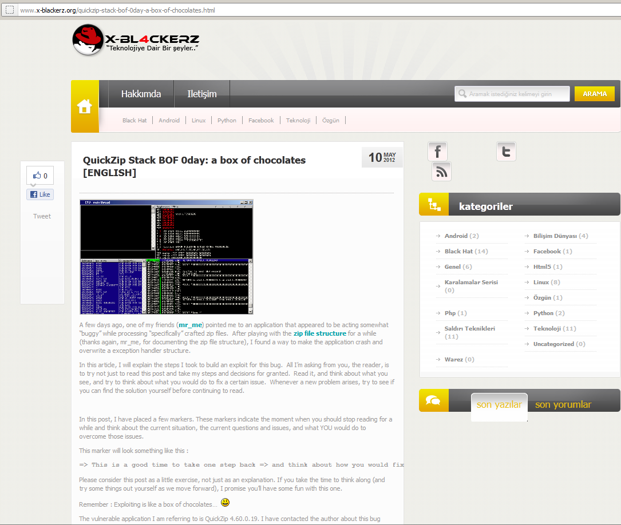Click the thumbs-up like counter
This screenshot has height=525, width=621.
40,176
